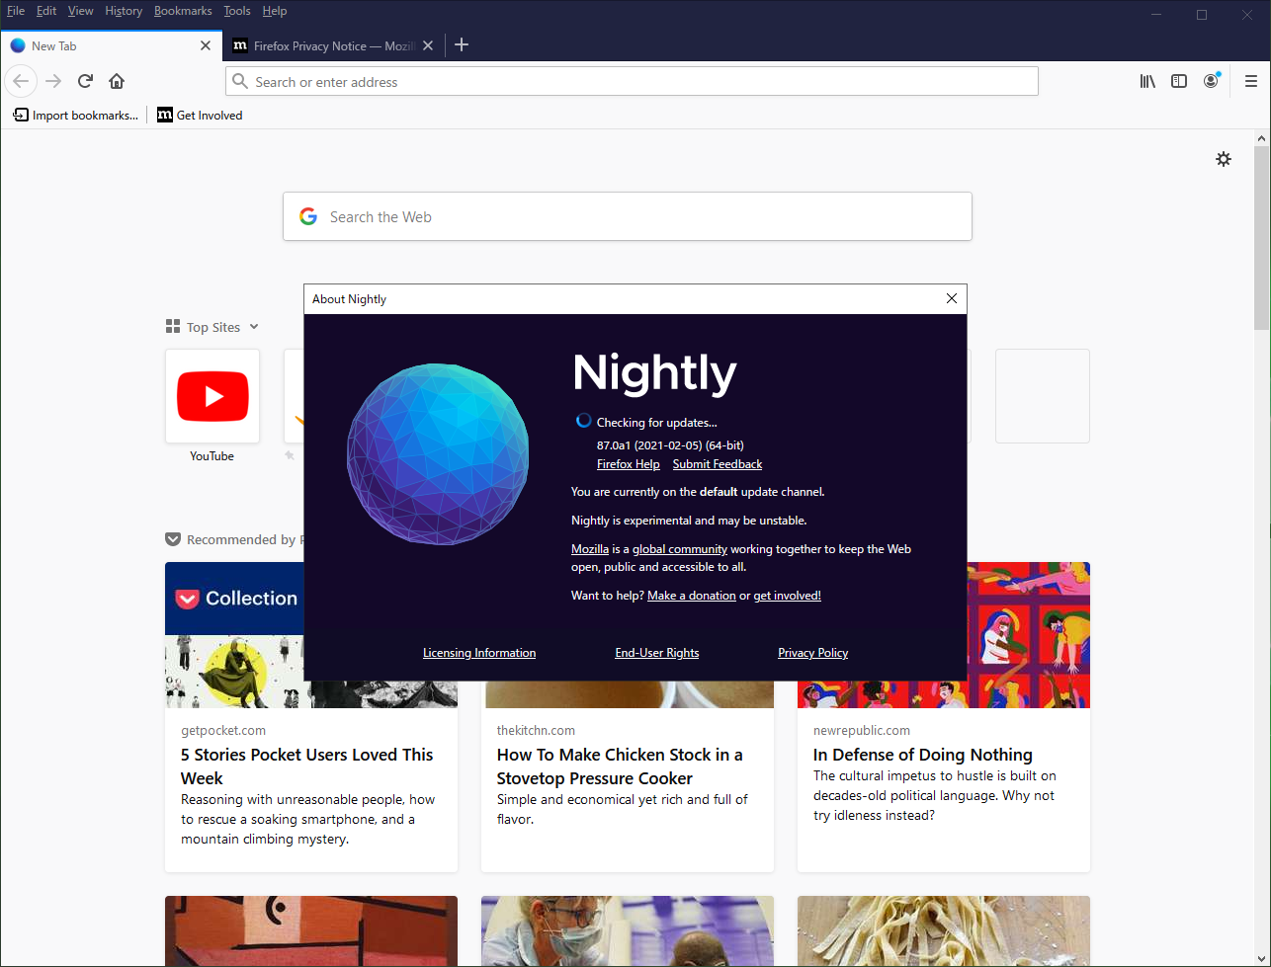Screen dimensions: 1271x967
Task: Open the Help menu
Action: pyautogui.click(x=275, y=11)
